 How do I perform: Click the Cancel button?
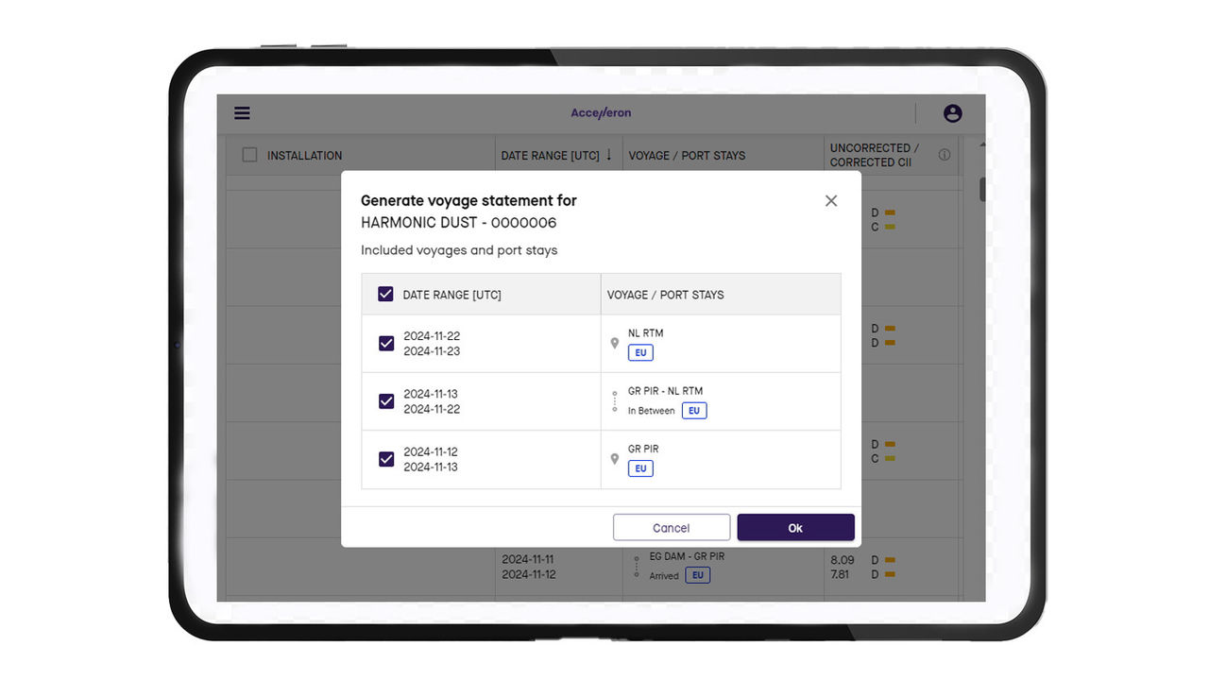tap(672, 528)
